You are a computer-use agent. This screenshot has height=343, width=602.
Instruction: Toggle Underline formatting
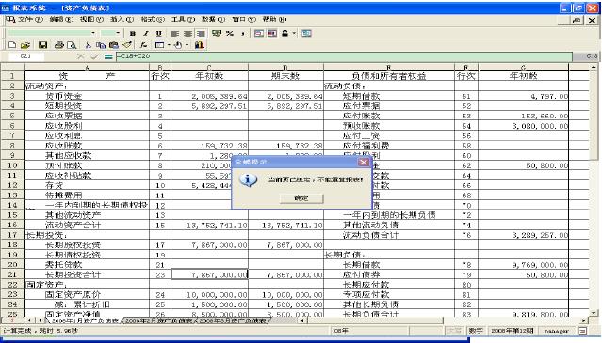[158, 33]
